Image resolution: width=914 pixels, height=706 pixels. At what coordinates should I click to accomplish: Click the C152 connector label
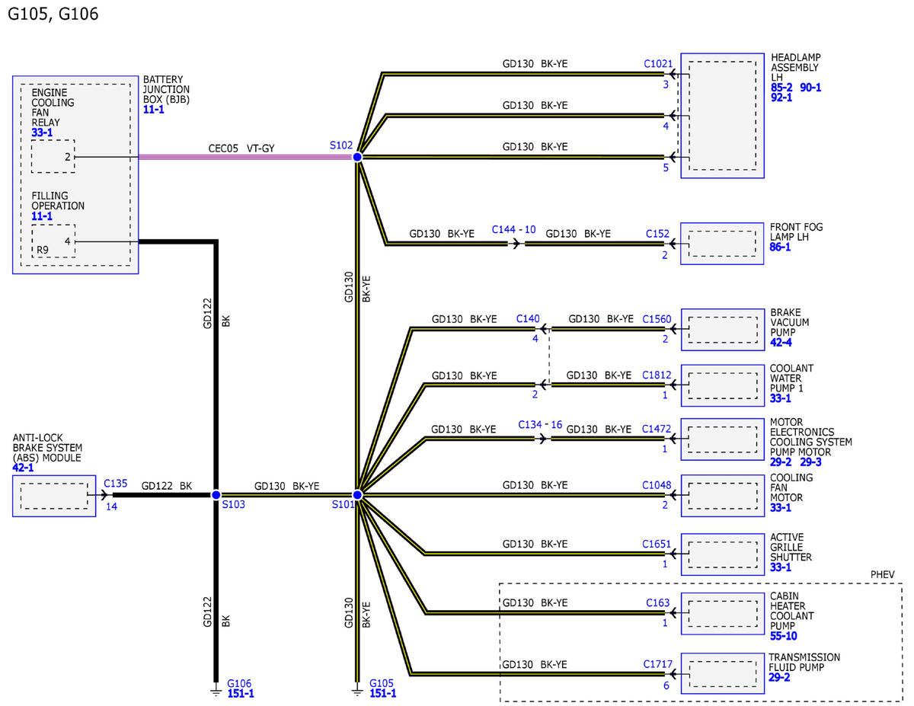coord(657,235)
